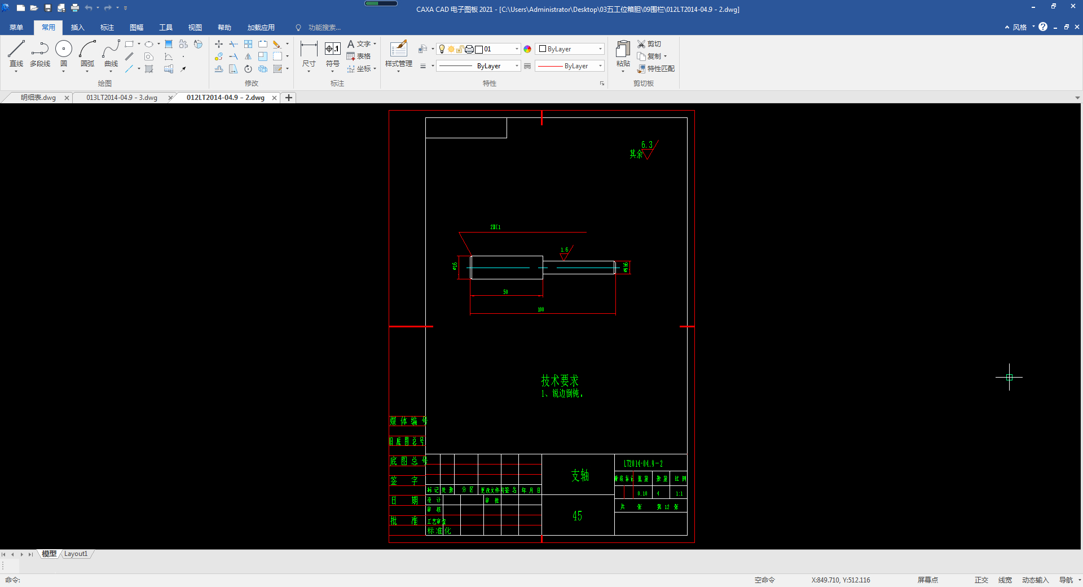
Task: Switch to 013LT2014-04.9 - 3.dwg document tab
Action: 122,98
